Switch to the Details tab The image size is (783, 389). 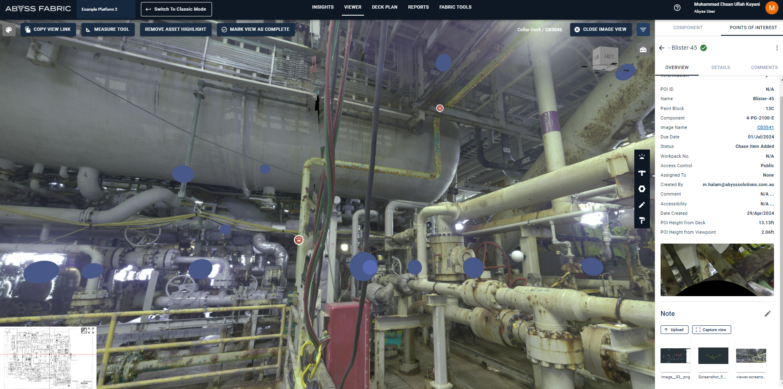click(721, 67)
